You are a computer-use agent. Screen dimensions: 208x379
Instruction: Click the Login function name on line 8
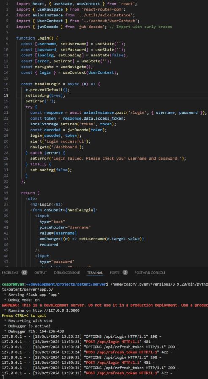pos(43,38)
